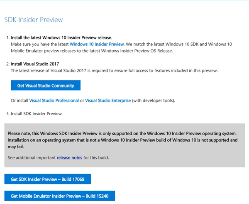Download SDK Insider Preview Build 17069
The image size is (249, 204).
47,179
